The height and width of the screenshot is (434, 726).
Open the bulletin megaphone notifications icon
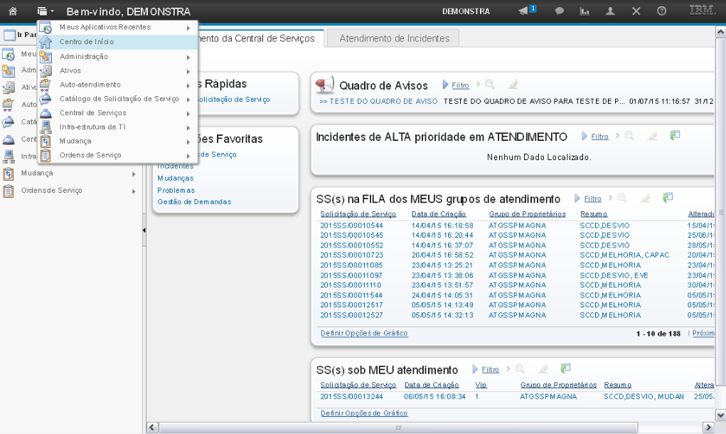pos(525,11)
